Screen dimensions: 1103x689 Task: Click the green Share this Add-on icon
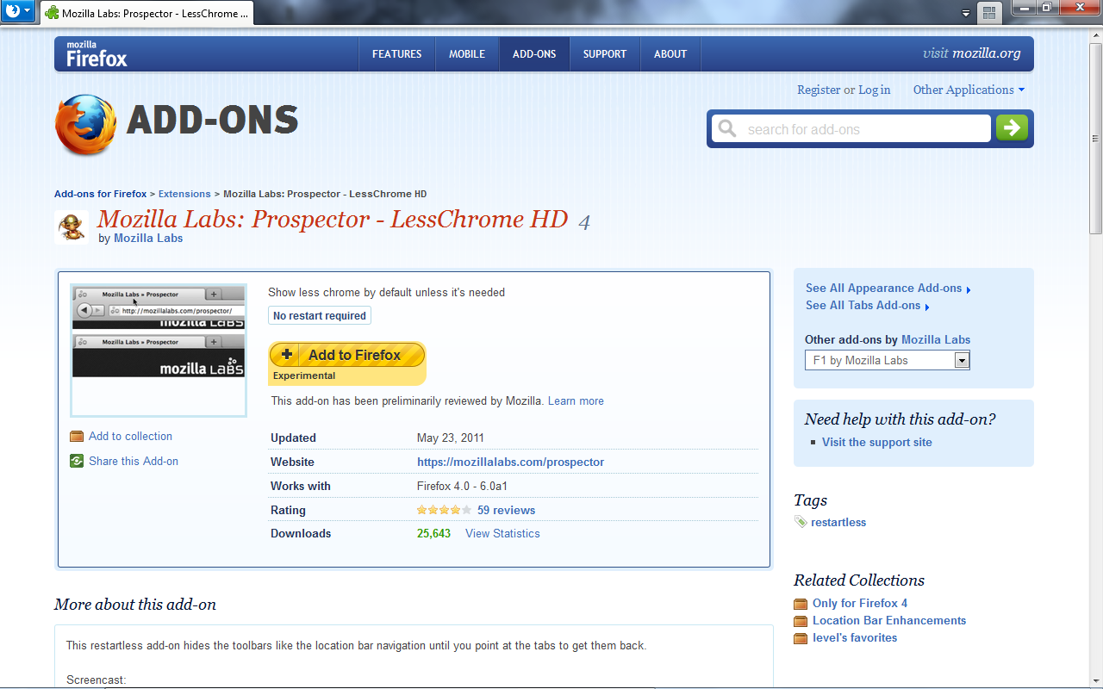click(x=77, y=462)
